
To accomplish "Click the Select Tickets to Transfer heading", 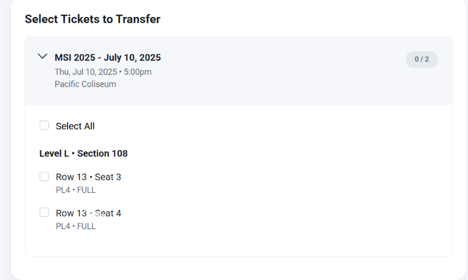I will (x=92, y=19).
